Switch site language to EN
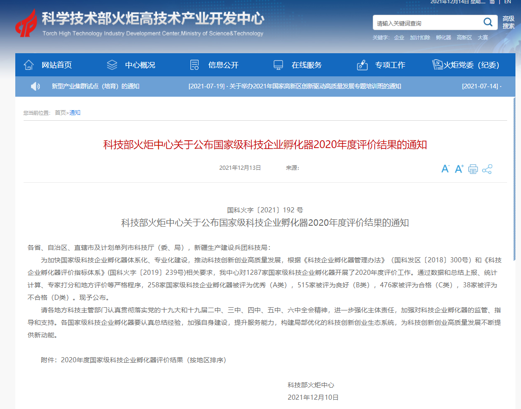This screenshot has width=521, height=409. click(508, 2)
